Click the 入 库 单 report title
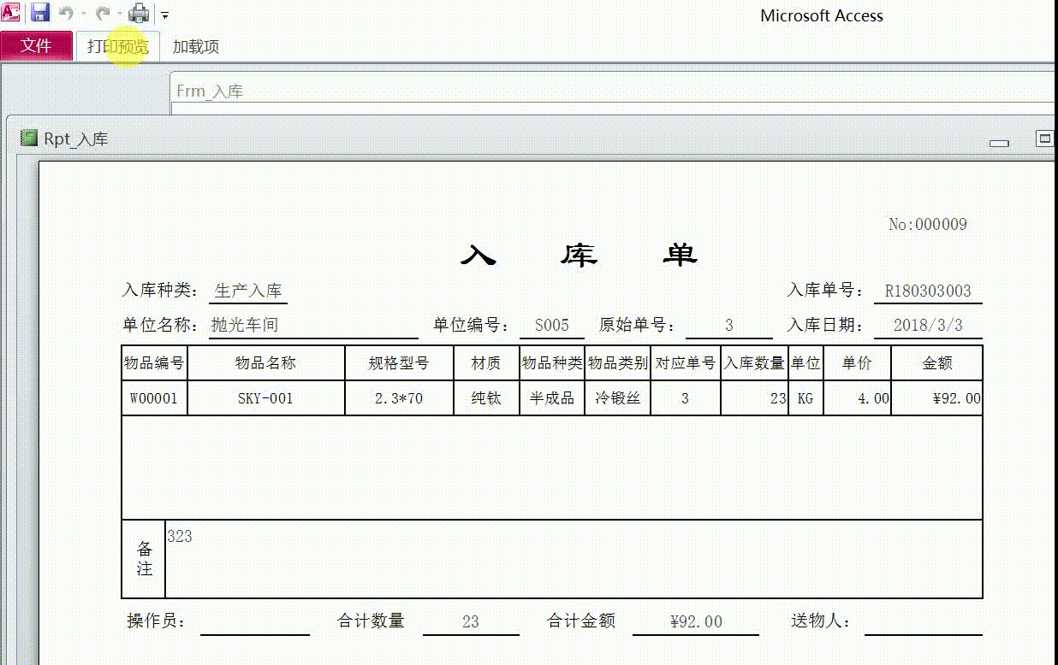 click(x=580, y=255)
